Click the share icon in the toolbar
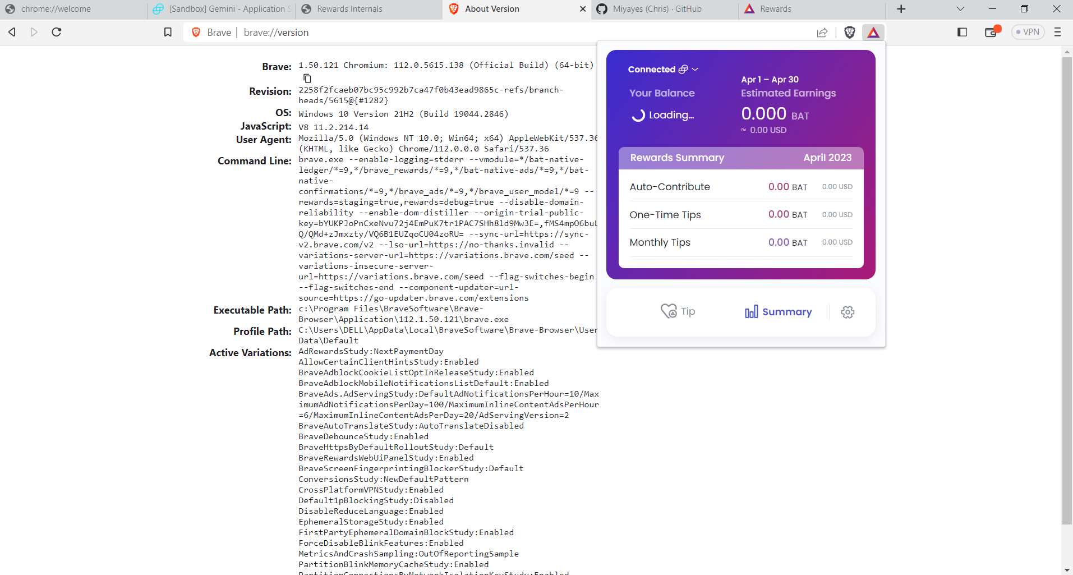This screenshot has width=1073, height=575. pyautogui.click(x=822, y=33)
